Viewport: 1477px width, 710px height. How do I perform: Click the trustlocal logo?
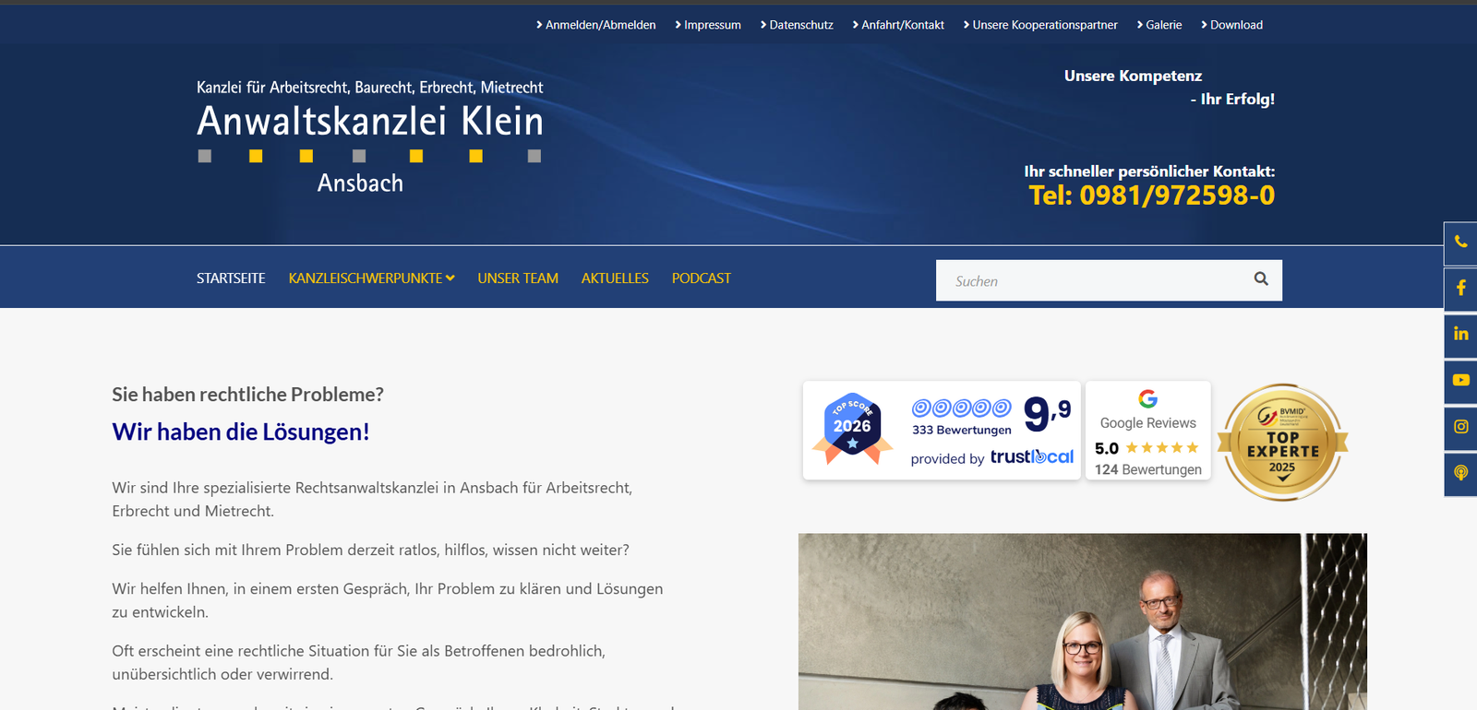tap(1032, 457)
